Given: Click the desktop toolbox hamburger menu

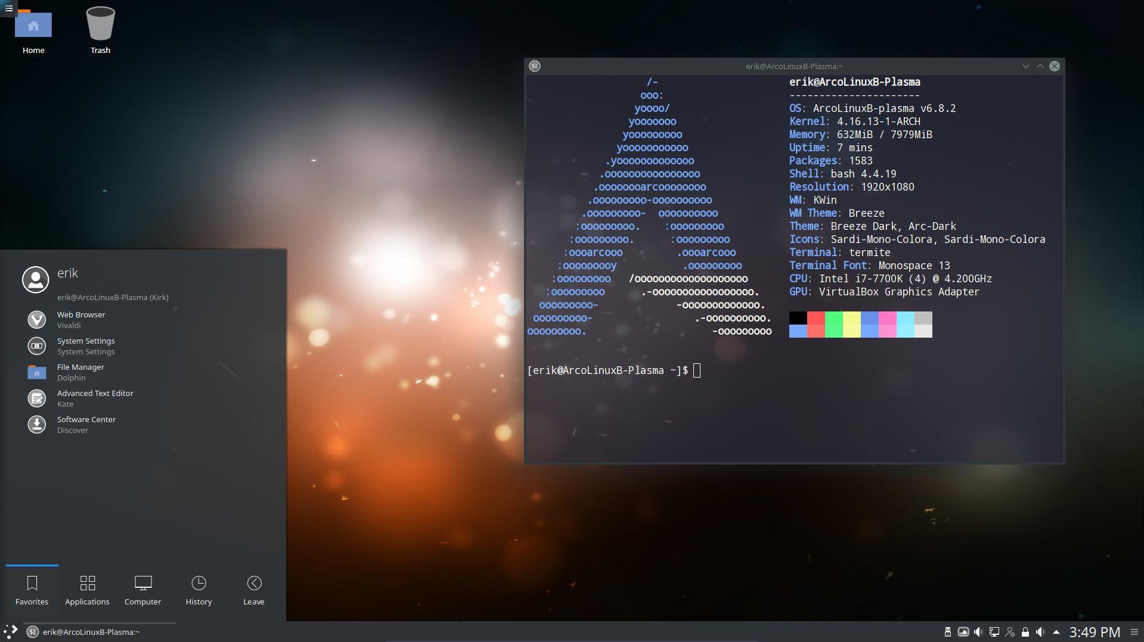Looking at the screenshot, I should point(8,8).
